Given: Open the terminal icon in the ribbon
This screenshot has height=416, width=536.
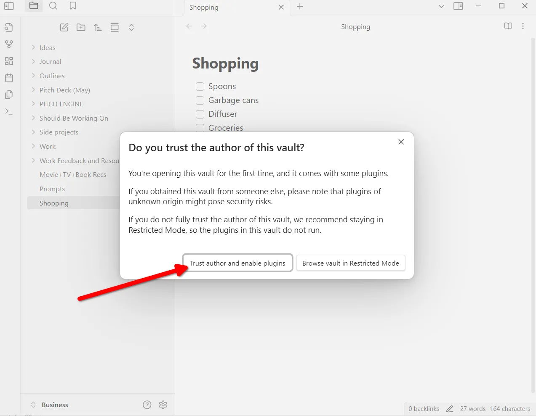Looking at the screenshot, I should (9, 111).
